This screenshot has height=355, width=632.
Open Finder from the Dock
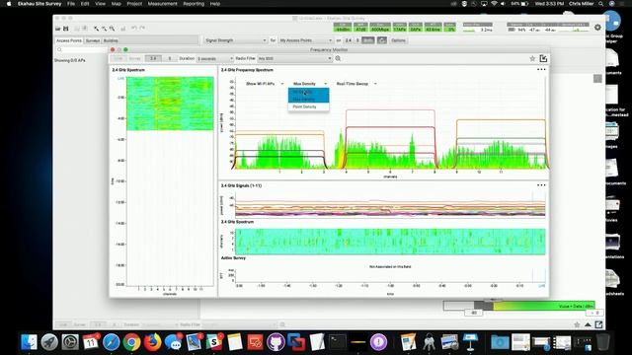29,342
